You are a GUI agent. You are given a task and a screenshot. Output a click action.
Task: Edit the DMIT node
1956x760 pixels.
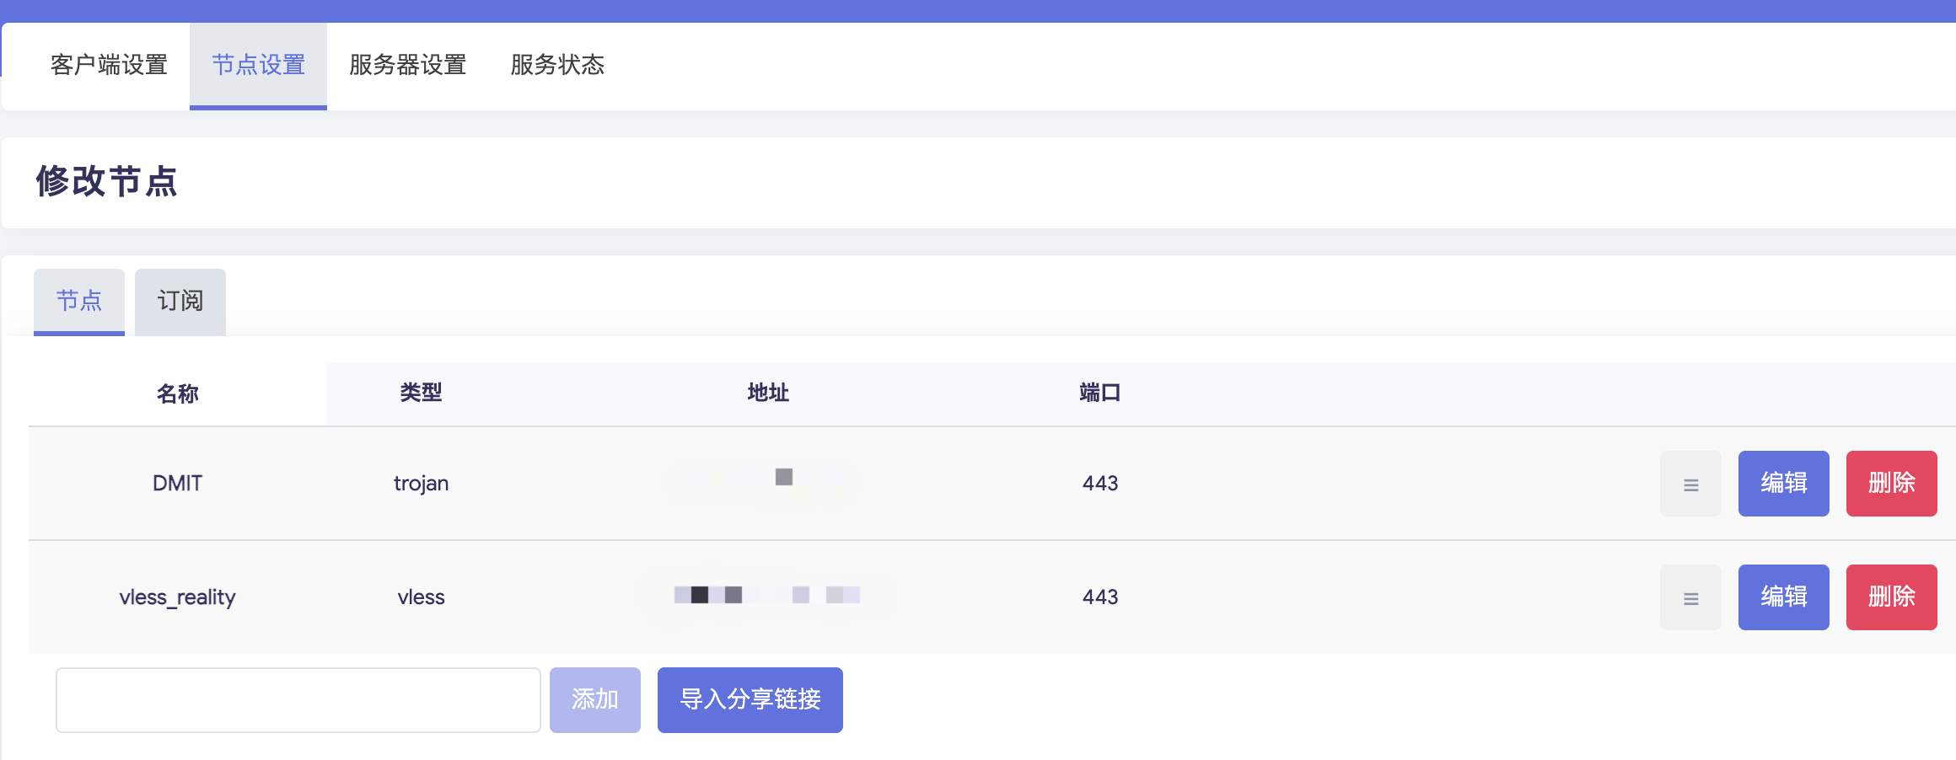[x=1783, y=484]
